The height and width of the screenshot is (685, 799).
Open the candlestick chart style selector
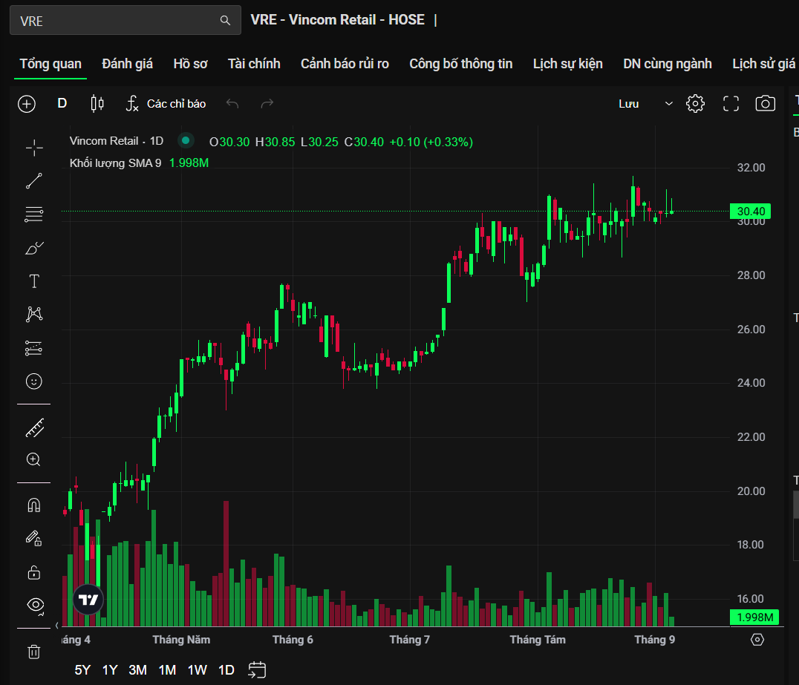97,104
